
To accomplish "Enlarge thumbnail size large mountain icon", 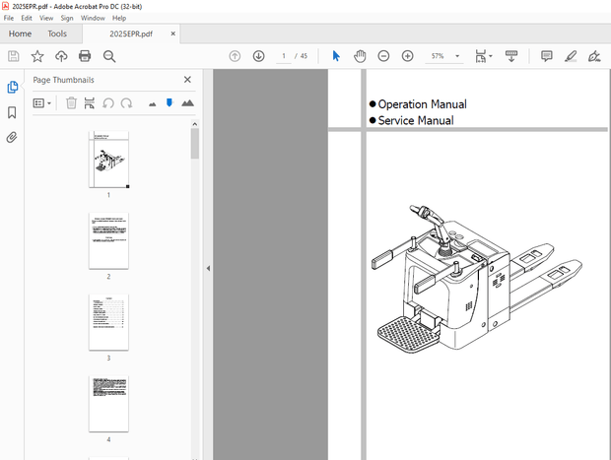I will (188, 102).
